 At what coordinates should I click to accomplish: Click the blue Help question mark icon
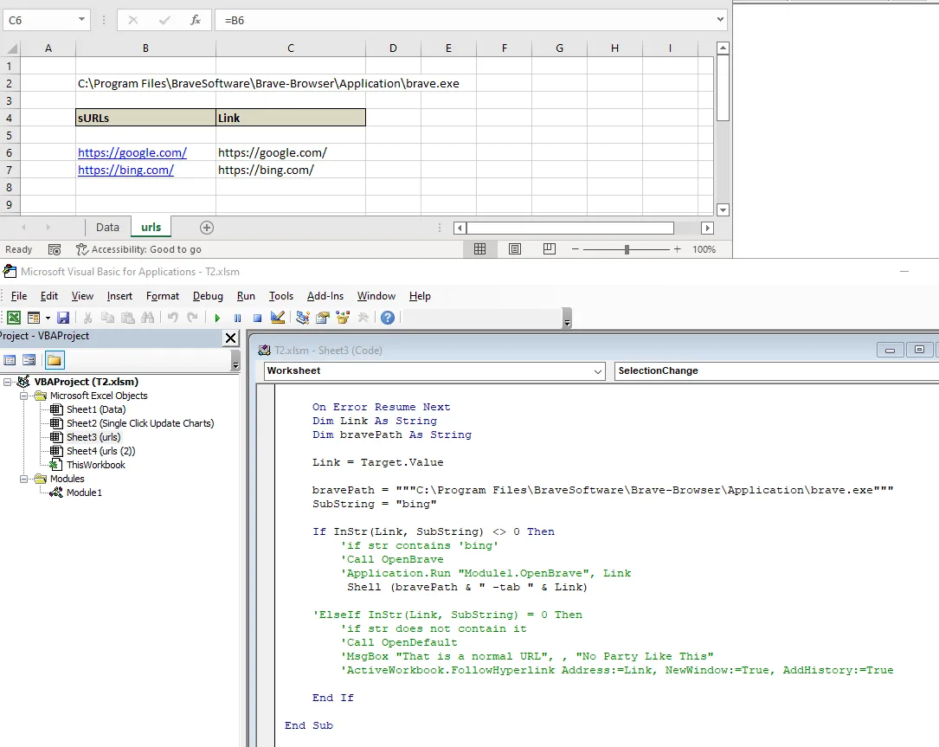pyautogui.click(x=388, y=318)
